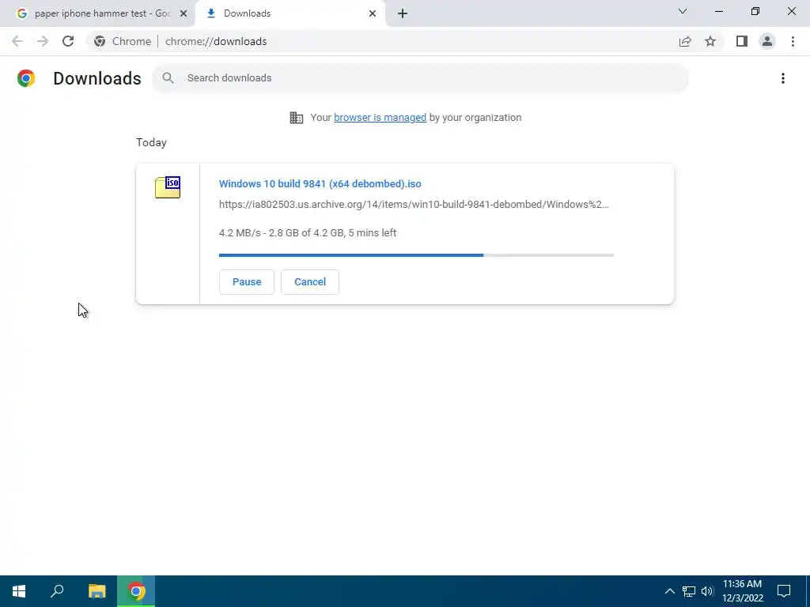Click the download speed status text

coord(308,233)
